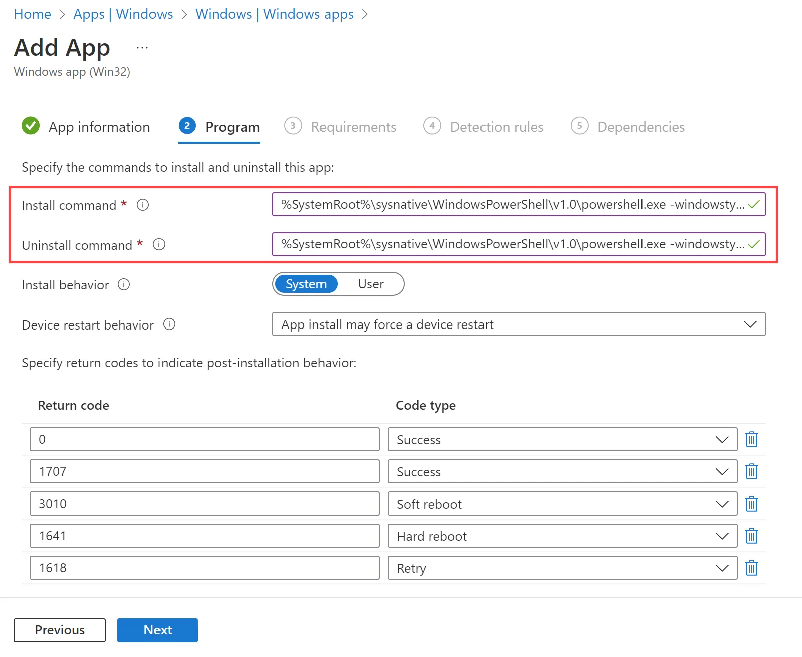Image resolution: width=802 pixels, height=657 pixels.
Task: Delete the return code 1641 row
Action: coord(751,536)
